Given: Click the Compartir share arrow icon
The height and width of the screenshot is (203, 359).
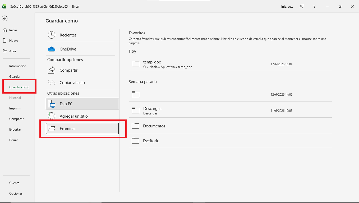Looking at the screenshot, I should (51, 70).
